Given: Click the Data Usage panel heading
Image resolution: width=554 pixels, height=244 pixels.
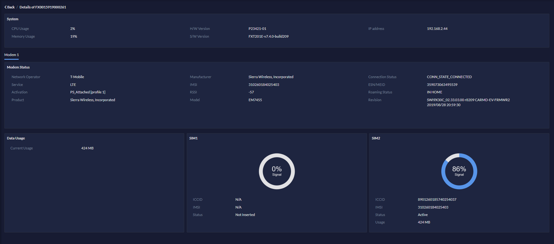Looking at the screenshot, I should (x=16, y=138).
